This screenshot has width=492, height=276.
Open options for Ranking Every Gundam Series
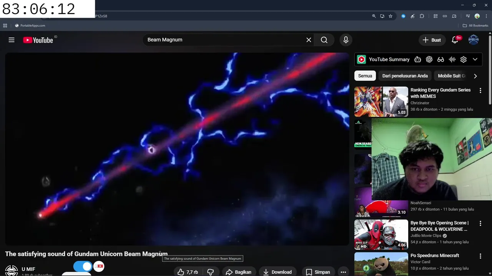[480, 90]
